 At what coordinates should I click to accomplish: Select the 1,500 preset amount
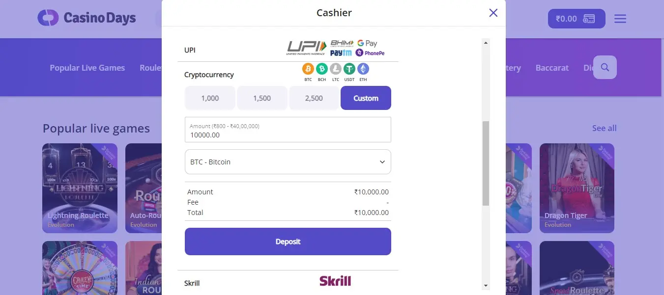(x=262, y=98)
